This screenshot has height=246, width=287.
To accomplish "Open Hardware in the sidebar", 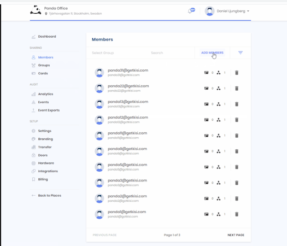I will point(46,163).
